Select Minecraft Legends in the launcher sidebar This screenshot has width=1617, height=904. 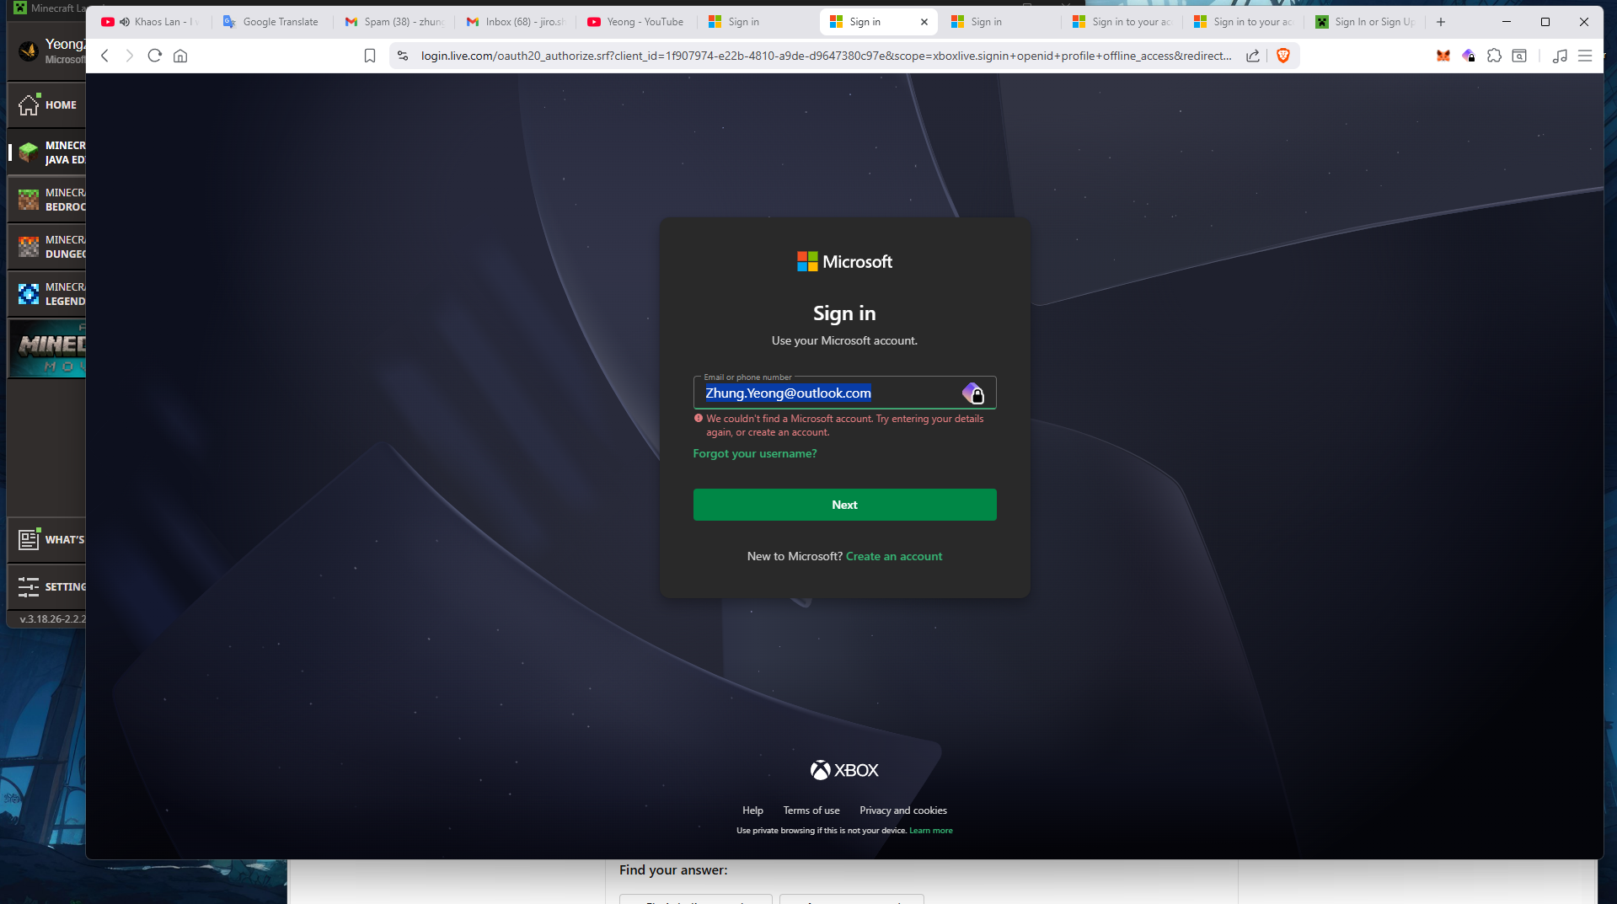pos(51,293)
